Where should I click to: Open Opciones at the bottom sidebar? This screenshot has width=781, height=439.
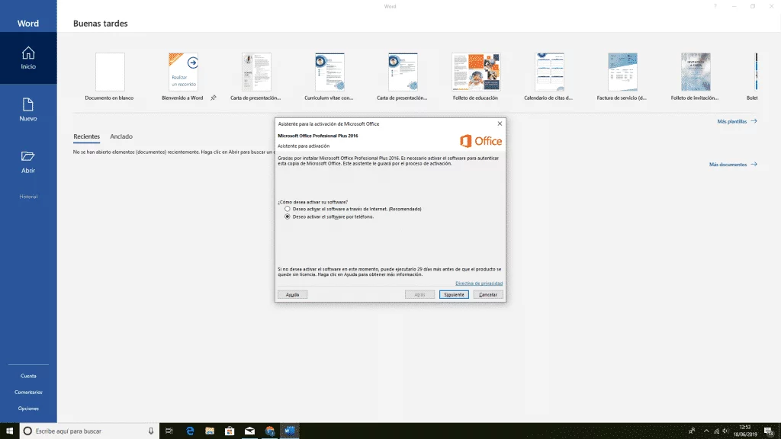(x=28, y=408)
